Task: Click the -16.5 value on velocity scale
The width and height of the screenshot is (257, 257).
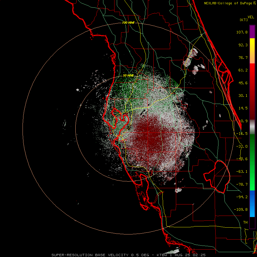Action: point(242,134)
